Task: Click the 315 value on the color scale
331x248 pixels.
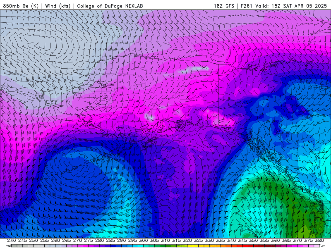Action: (x=176, y=241)
